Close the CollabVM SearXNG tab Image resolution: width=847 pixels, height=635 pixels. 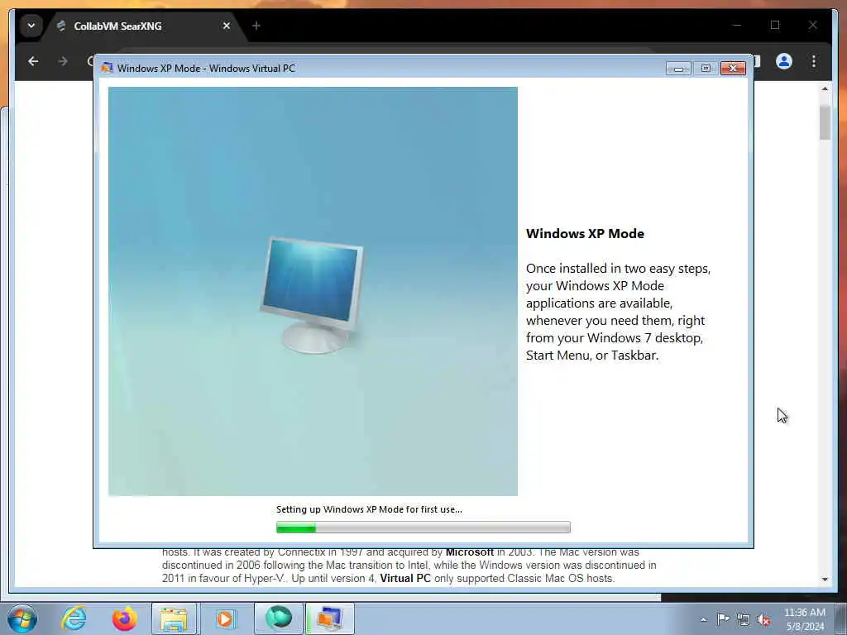tap(227, 26)
